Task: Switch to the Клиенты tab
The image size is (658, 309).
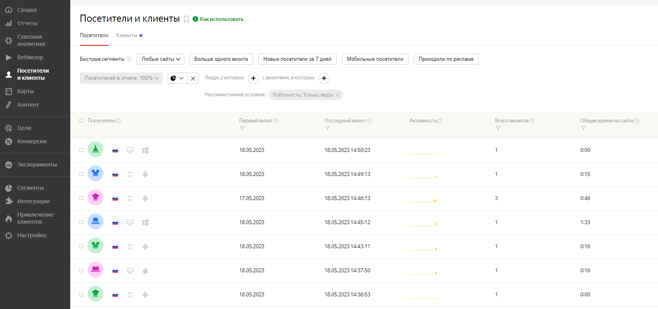Action: 127,36
